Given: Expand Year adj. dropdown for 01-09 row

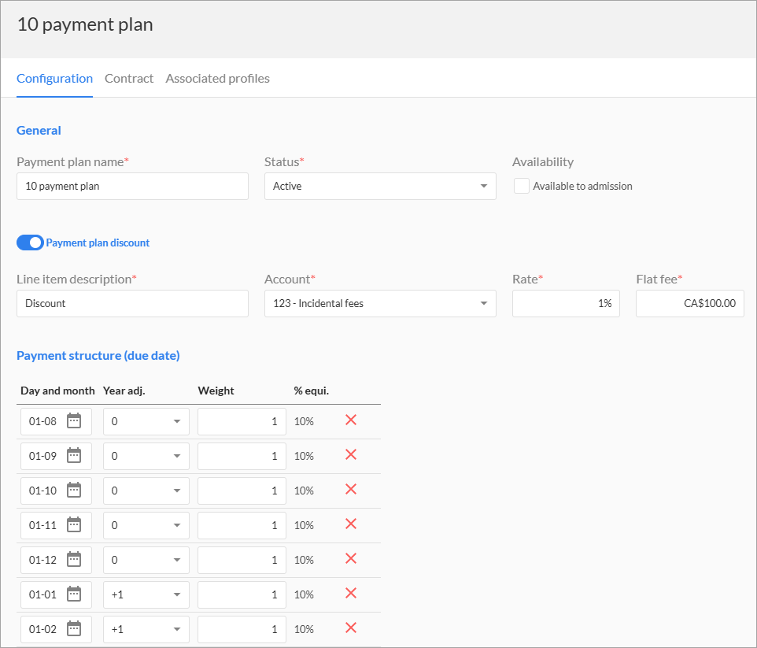Looking at the screenshot, I should click(x=146, y=456).
